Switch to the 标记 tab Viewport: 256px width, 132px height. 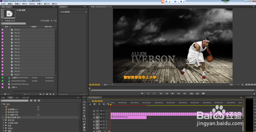point(17,98)
